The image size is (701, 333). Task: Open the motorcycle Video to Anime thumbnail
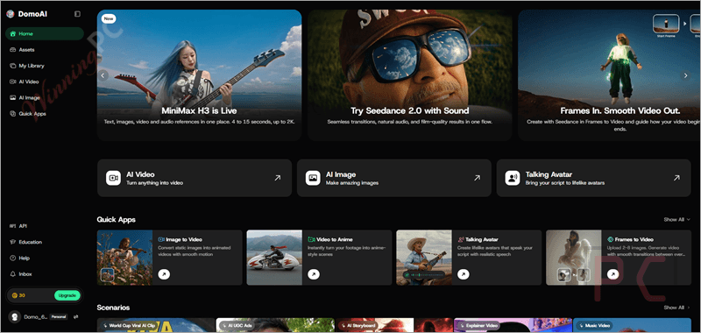(274, 258)
